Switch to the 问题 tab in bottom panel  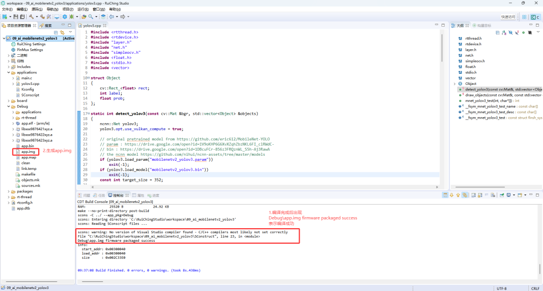pyautogui.click(x=84, y=196)
